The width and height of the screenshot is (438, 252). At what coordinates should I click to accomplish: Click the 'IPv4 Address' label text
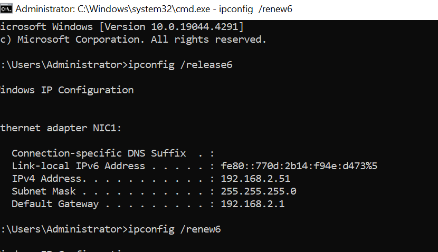(49, 179)
